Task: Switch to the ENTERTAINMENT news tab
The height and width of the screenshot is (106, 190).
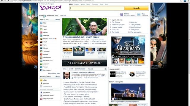Action: pos(80,69)
